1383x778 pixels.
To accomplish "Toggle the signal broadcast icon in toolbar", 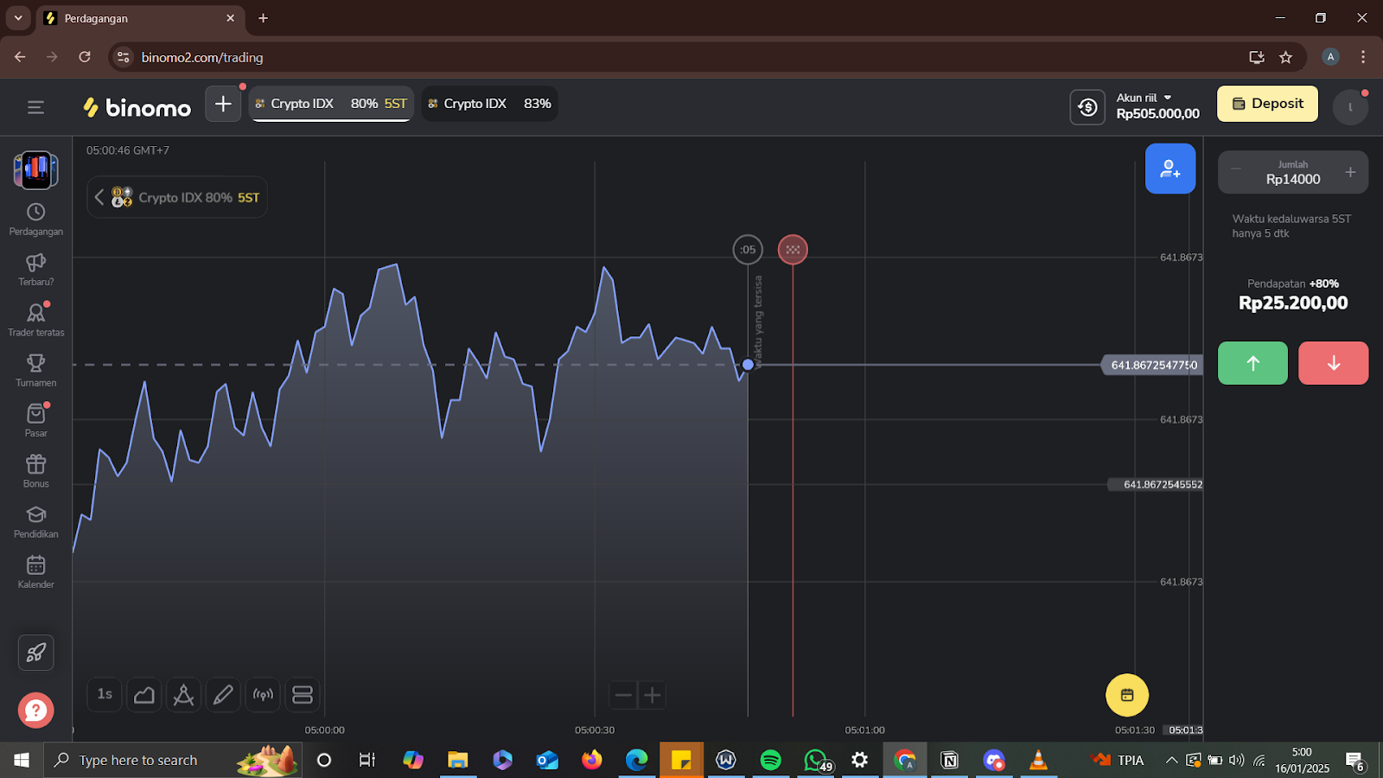I will coord(263,695).
